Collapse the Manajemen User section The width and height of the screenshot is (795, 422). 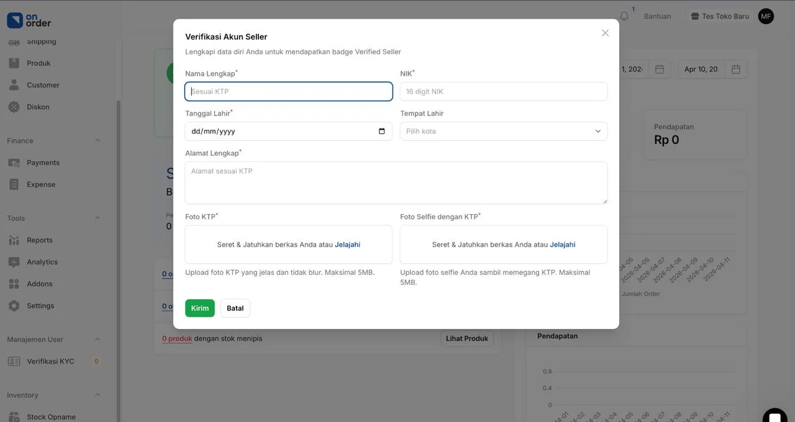tap(98, 339)
